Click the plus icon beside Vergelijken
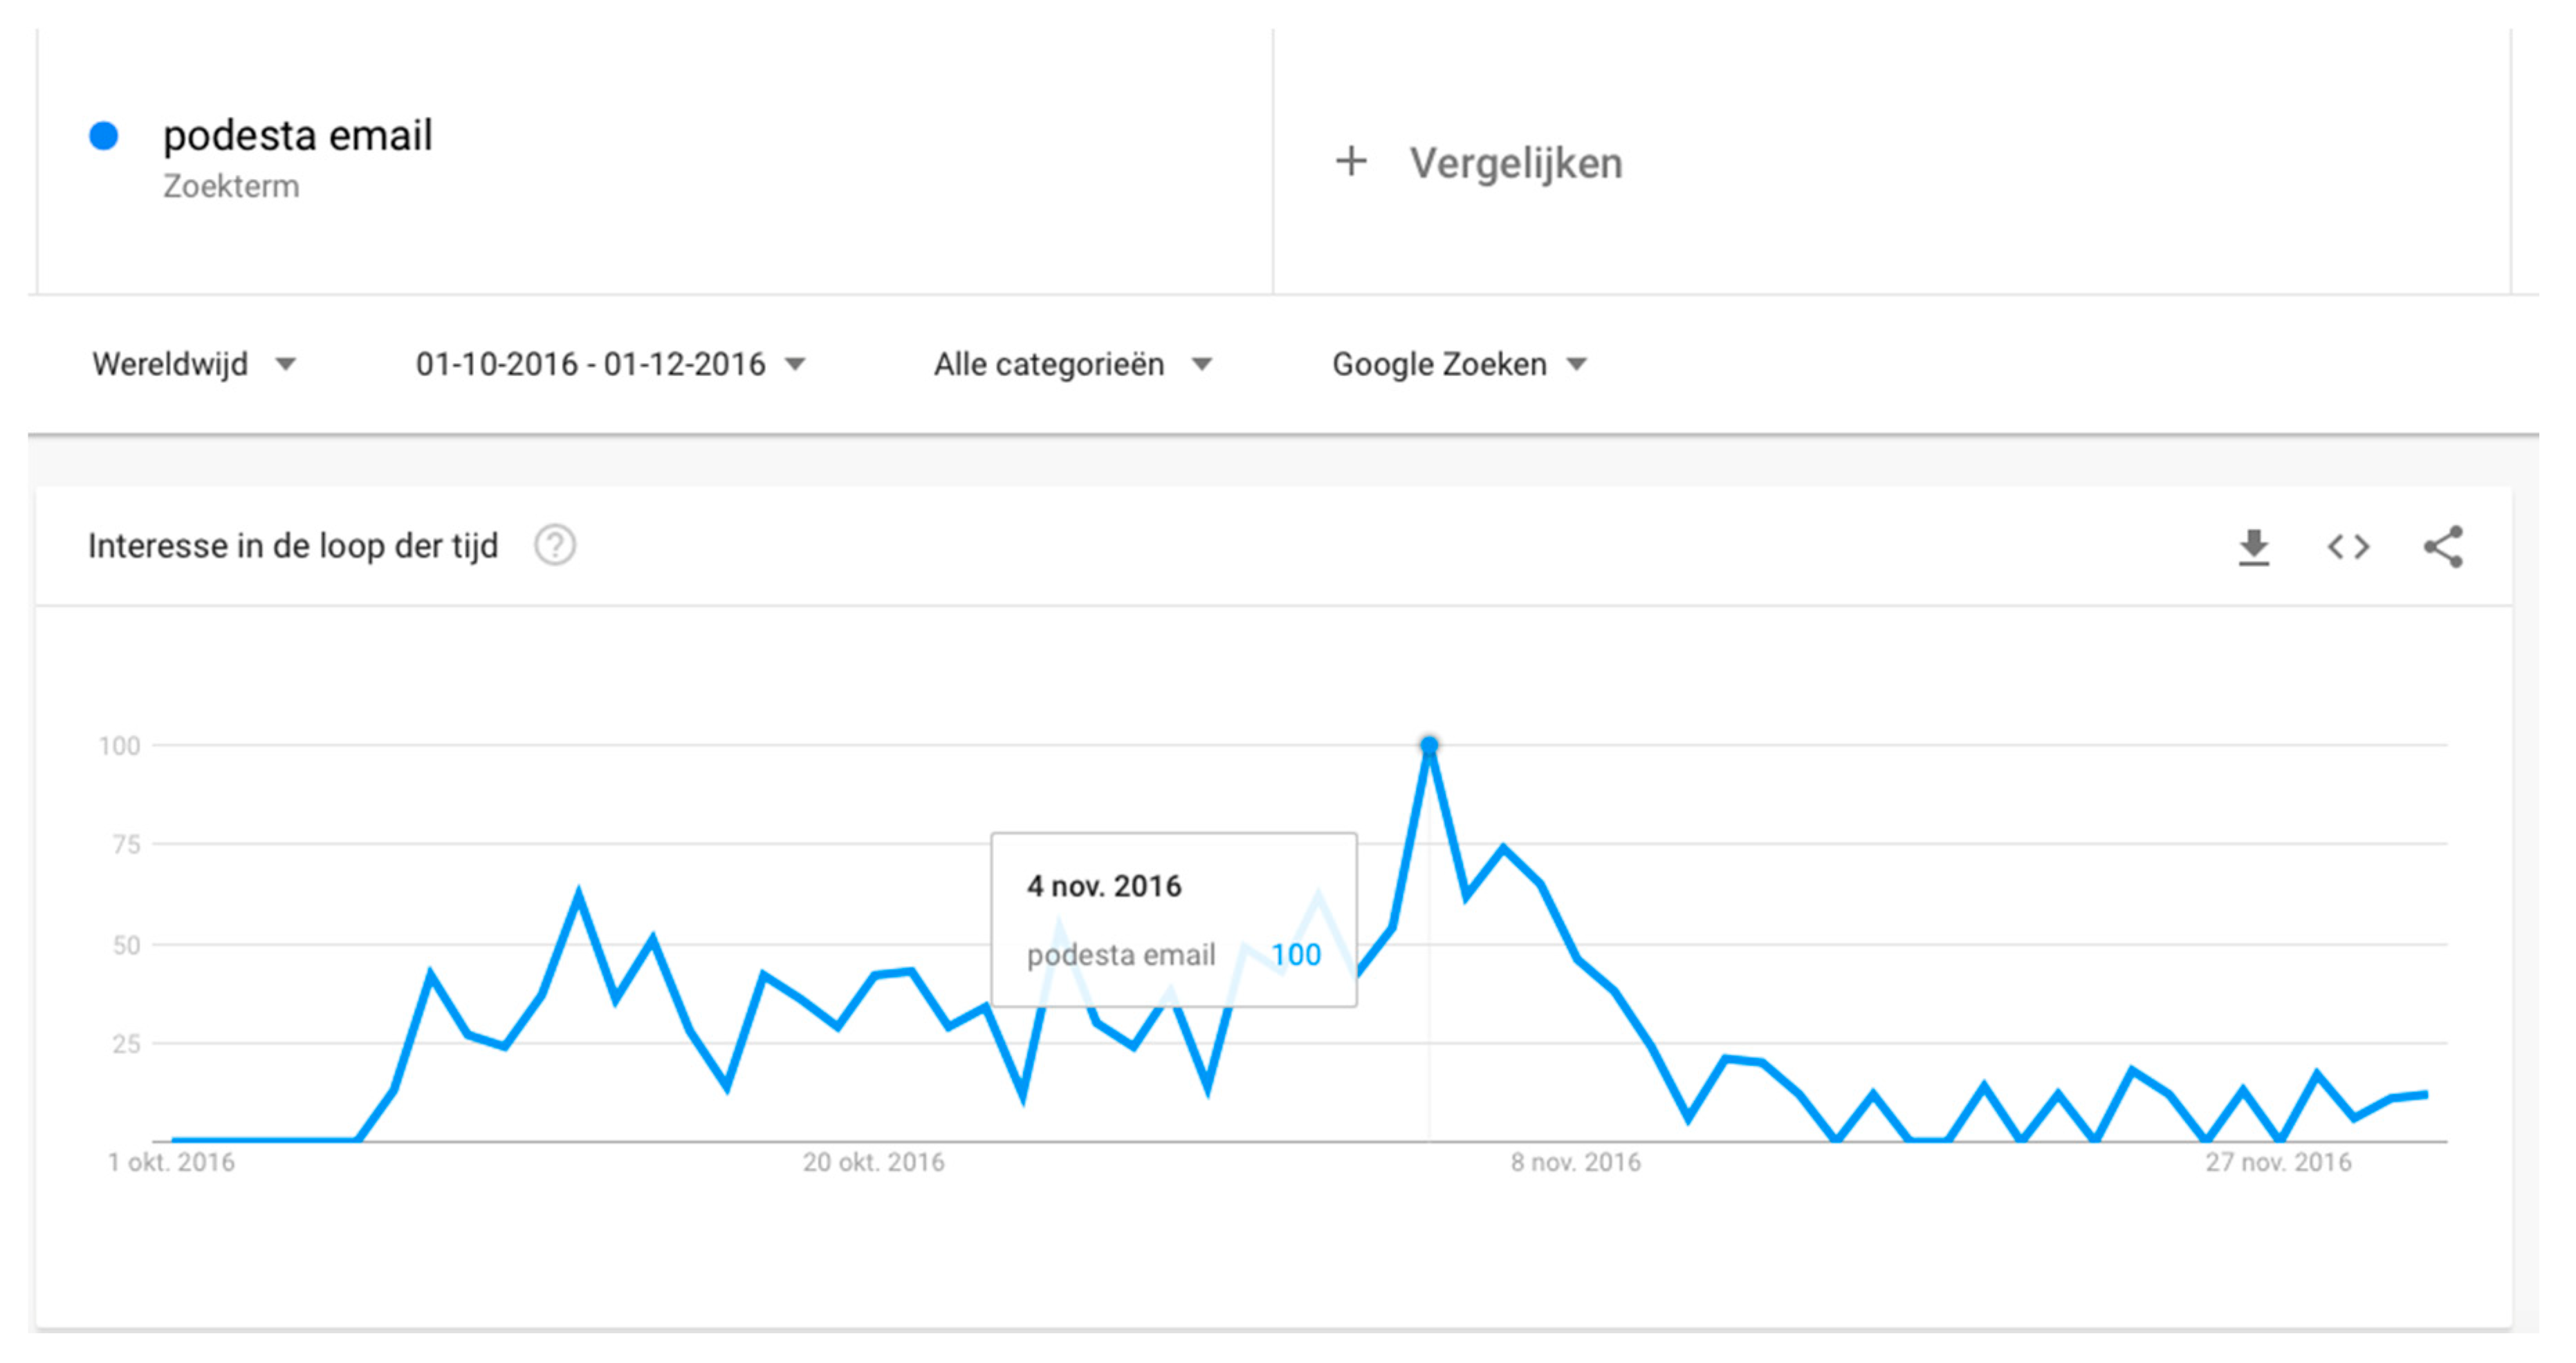The height and width of the screenshot is (1363, 2576). [x=1351, y=162]
